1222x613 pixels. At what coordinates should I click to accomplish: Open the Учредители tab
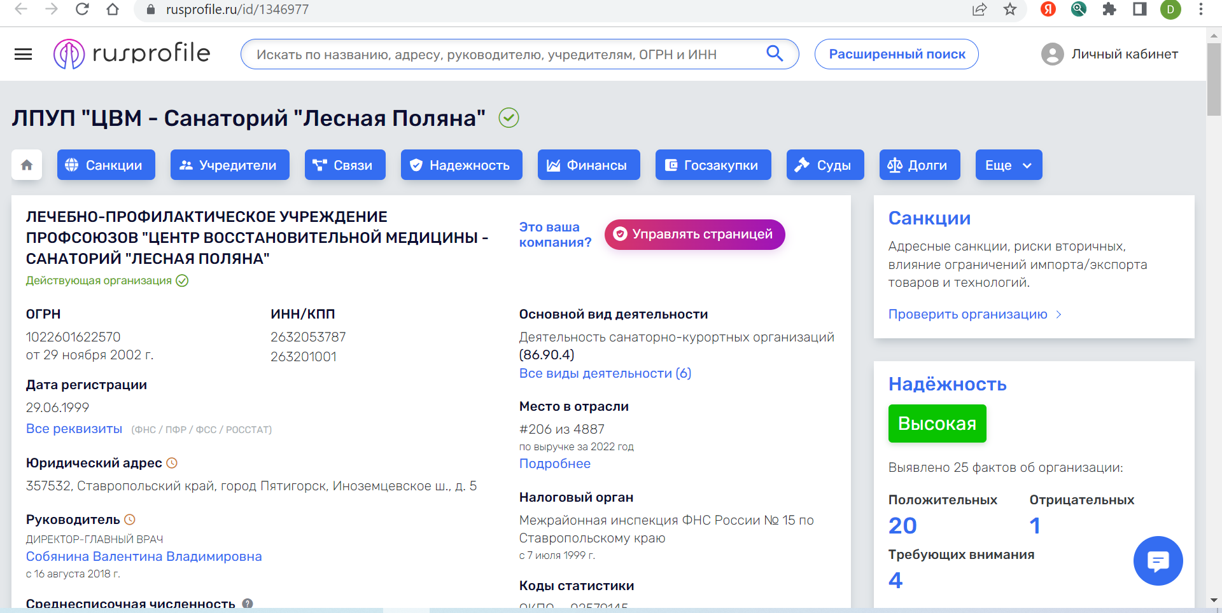pyautogui.click(x=230, y=165)
